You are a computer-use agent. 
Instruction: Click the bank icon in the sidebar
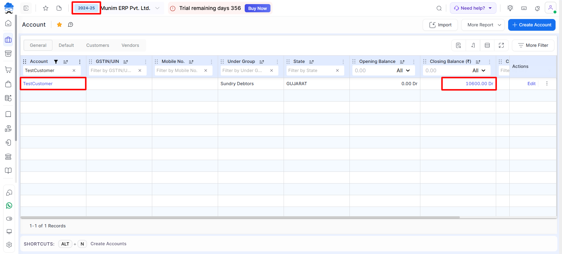coord(8,157)
